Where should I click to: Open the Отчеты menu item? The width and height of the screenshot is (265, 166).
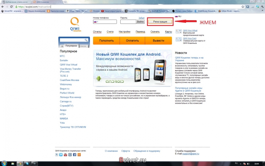(97, 32)
